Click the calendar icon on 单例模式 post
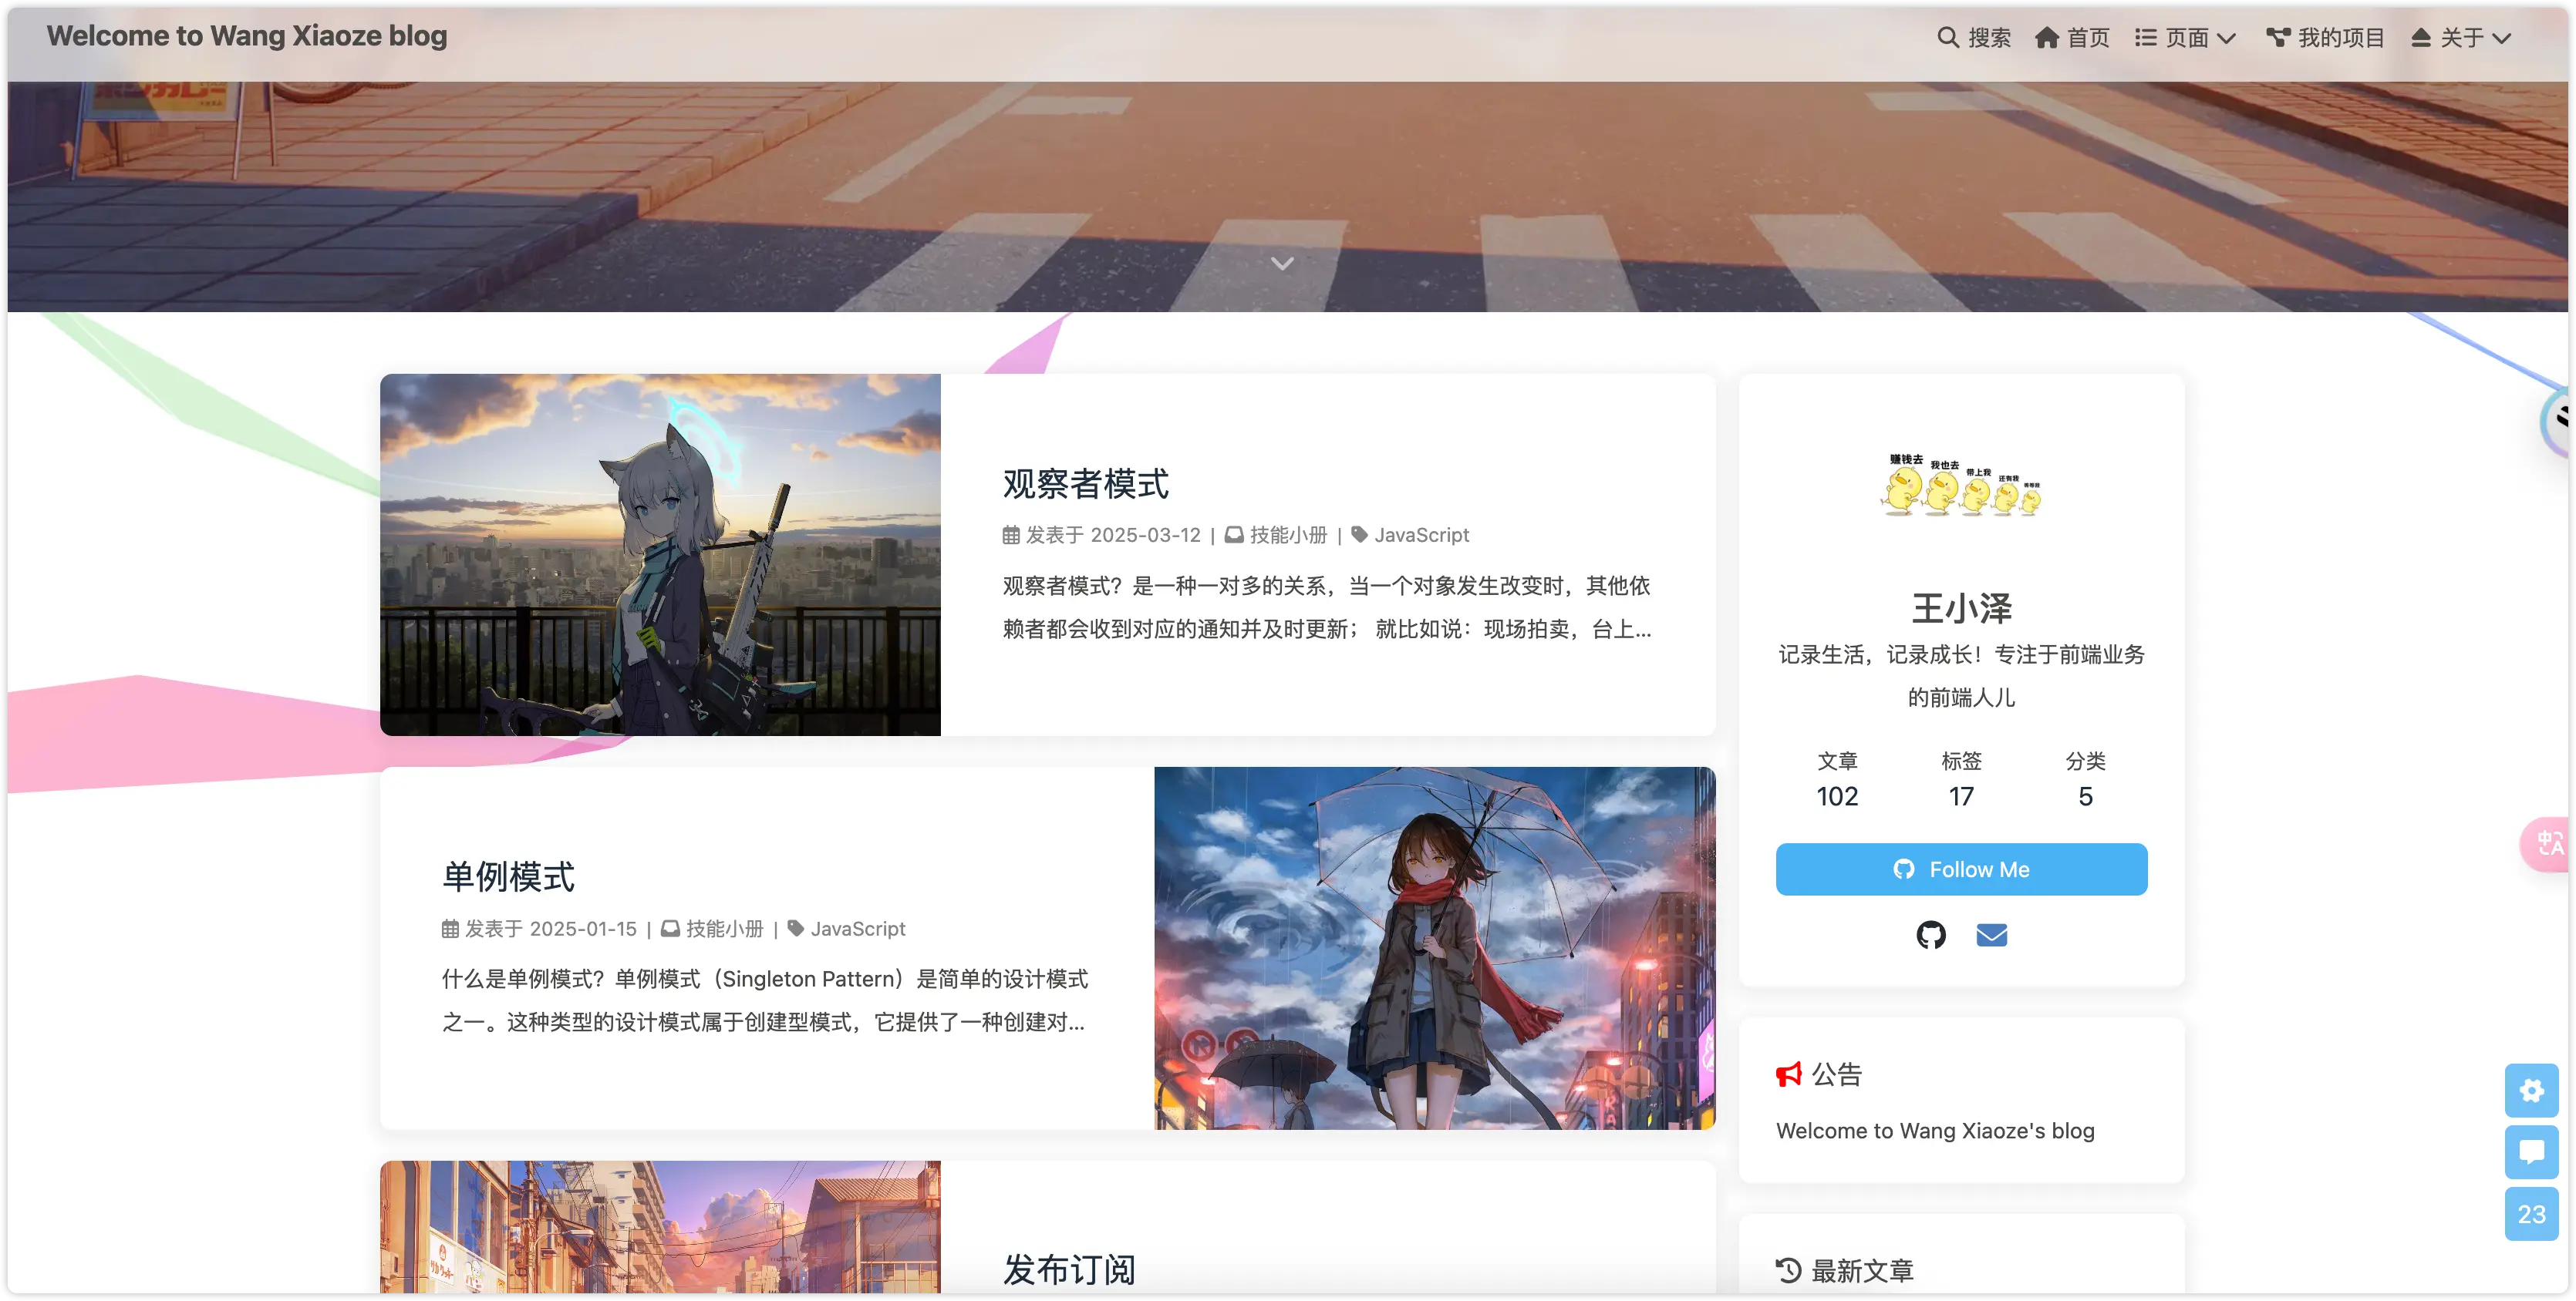The image size is (2576, 1301). click(x=450, y=928)
